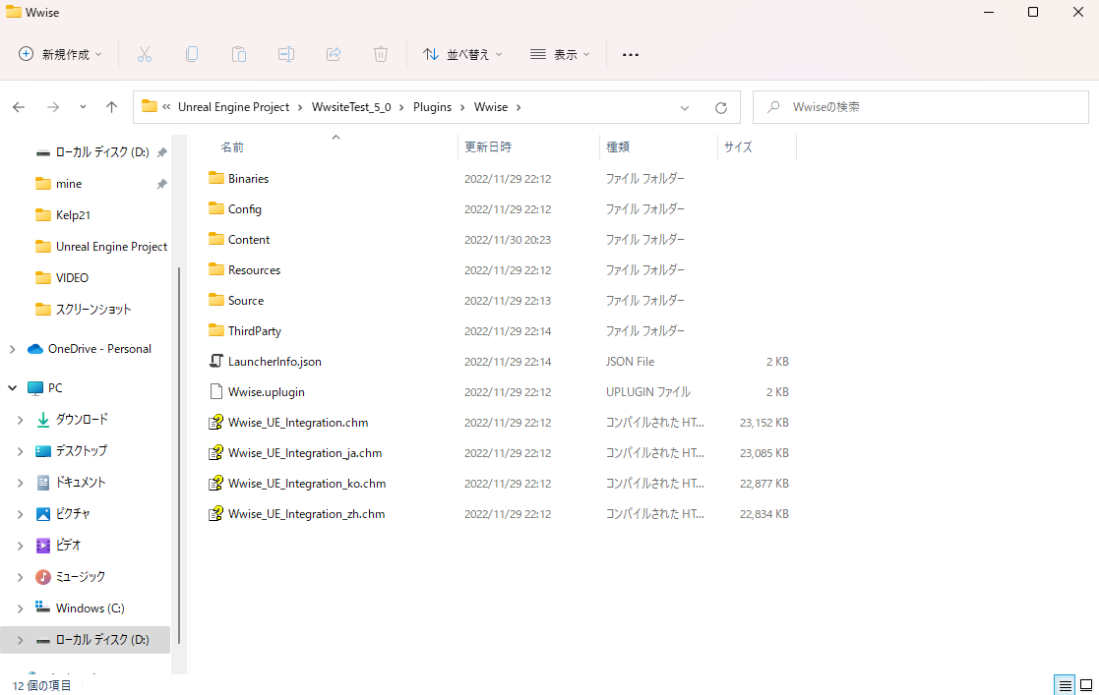Select the Source folder icon

[x=215, y=300]
